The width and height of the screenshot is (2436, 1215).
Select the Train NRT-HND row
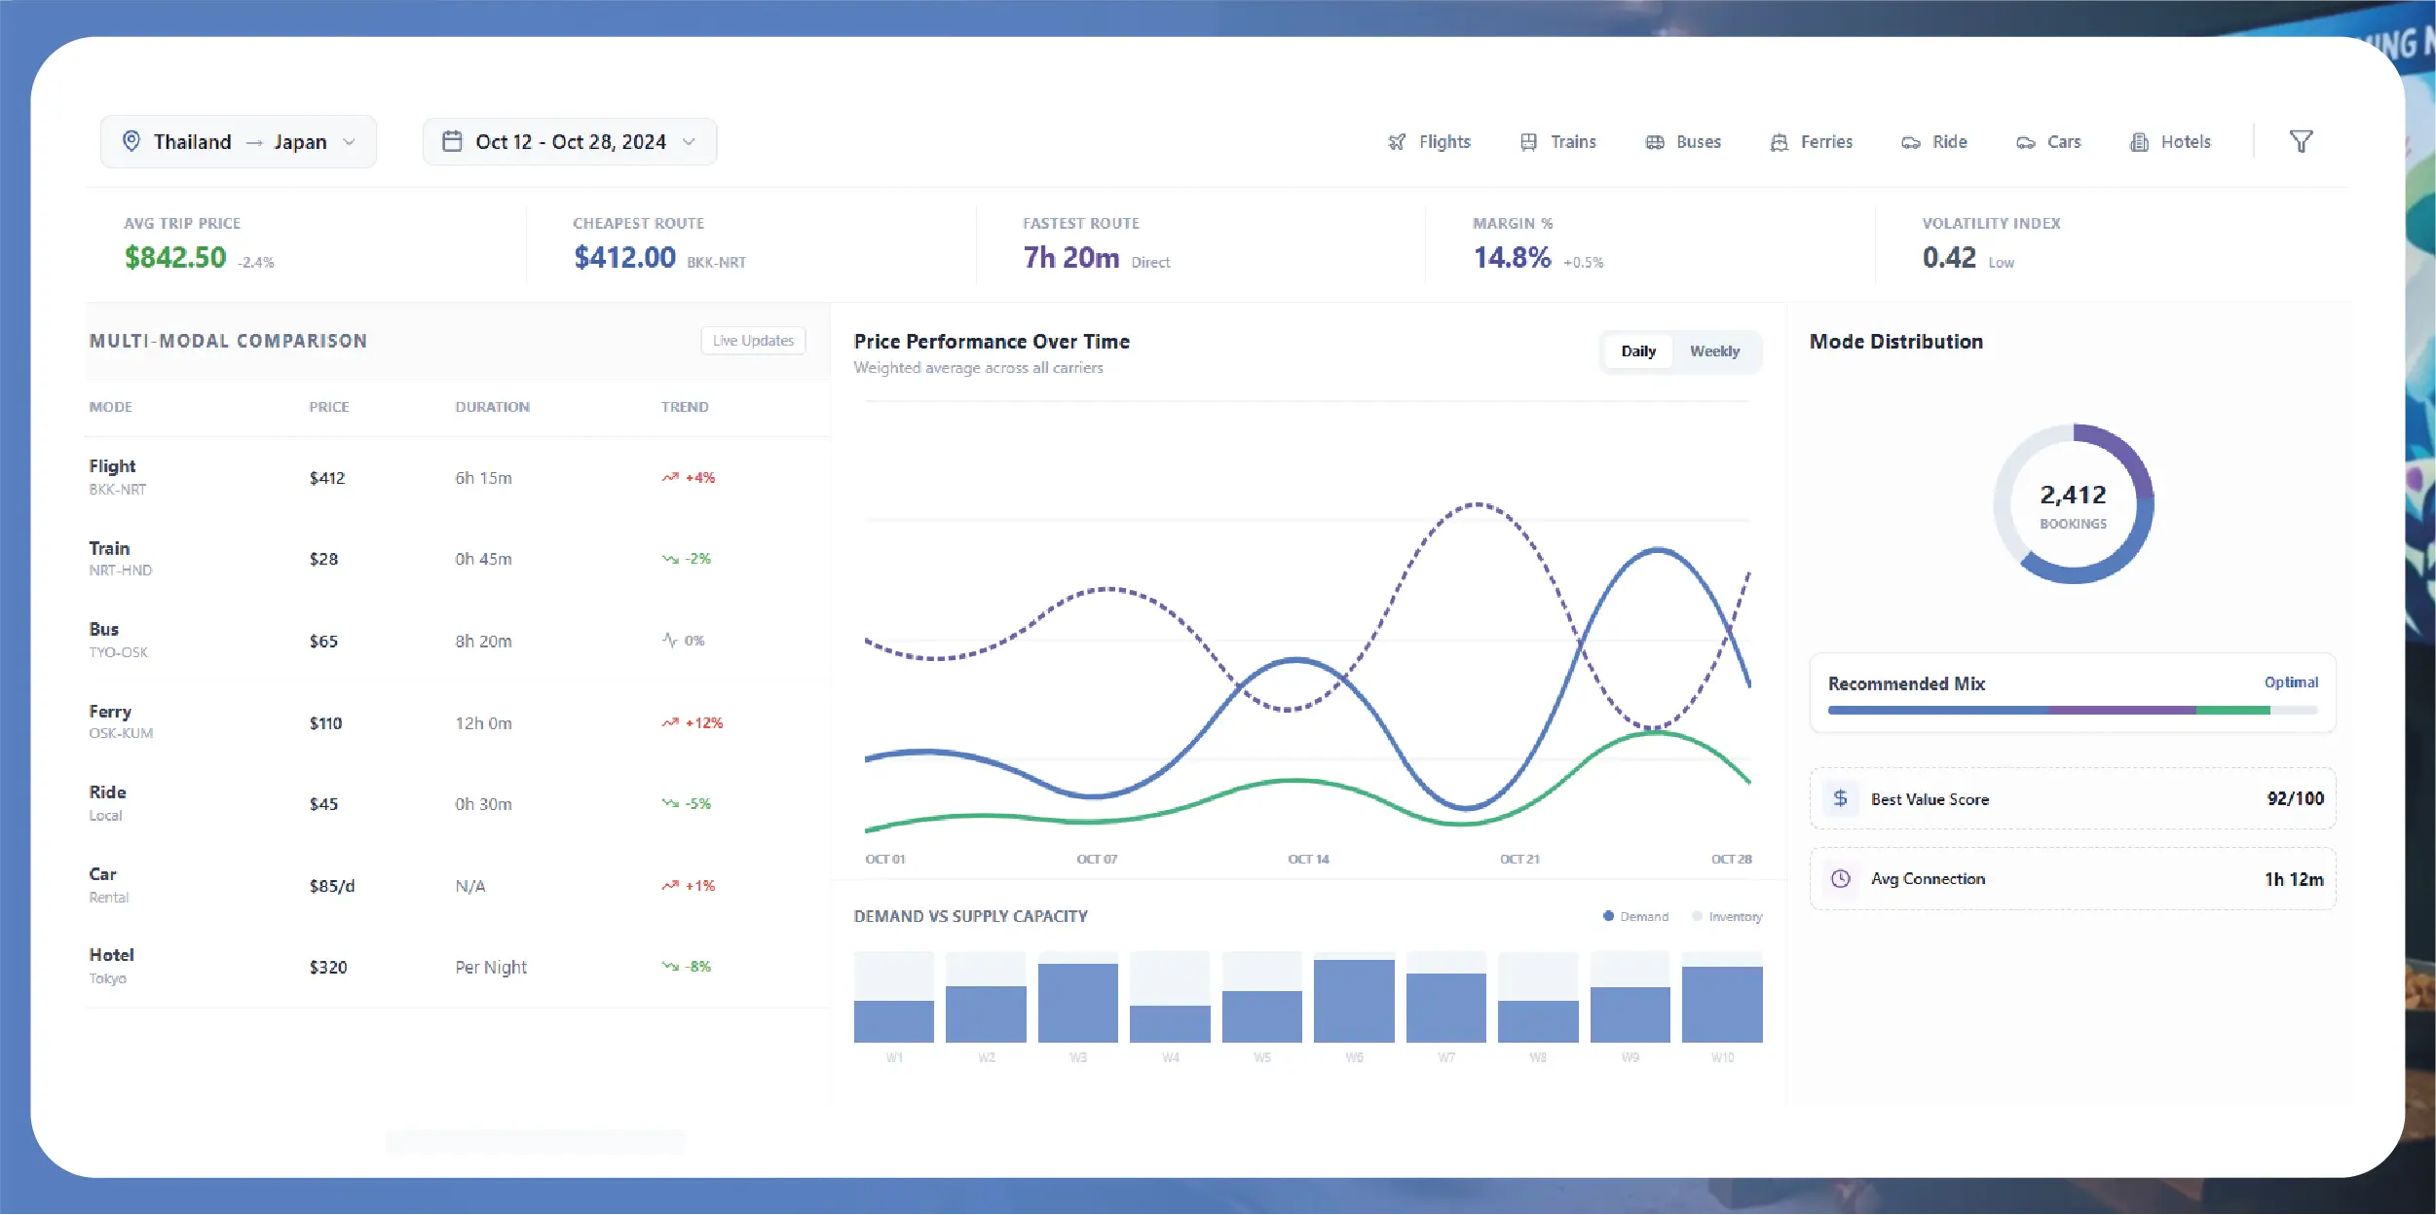point(458,559)
